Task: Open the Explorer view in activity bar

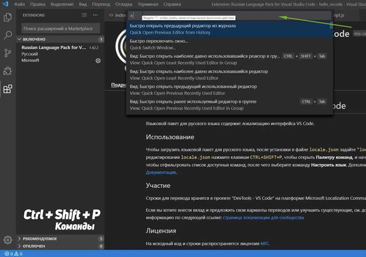Action: coord(7,17)
